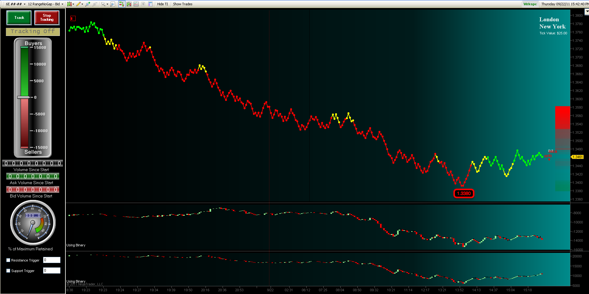Screen dimensions: 589x294
Task: Click the candlestick chart style icon
Action: pyautogui.click(x=69, y=4)
